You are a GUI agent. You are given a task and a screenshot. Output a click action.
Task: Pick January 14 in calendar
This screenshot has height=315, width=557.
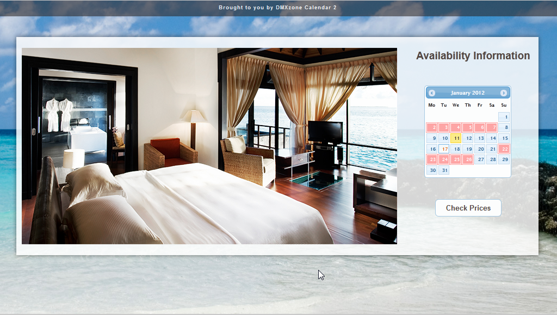click(492, 138)
